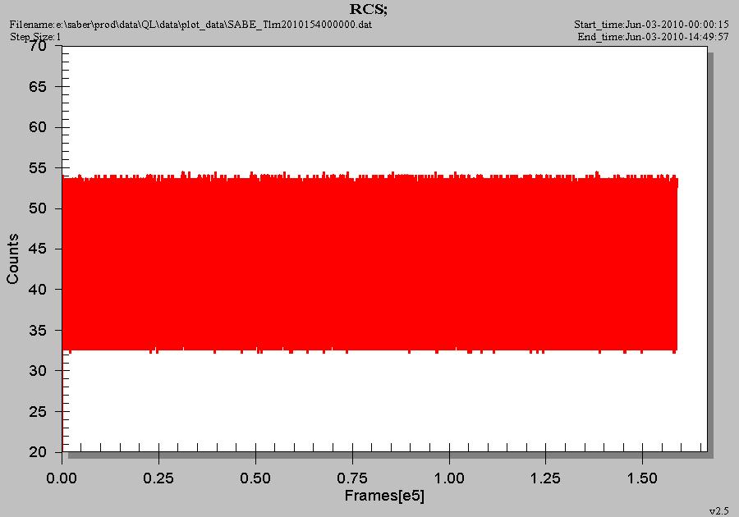Click x-axis tick label 0.00
739x517 pixels.
tap(62, 478)
